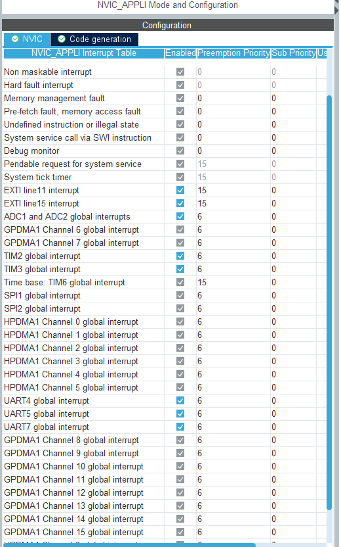Toggle TIM2 global interrupt checkbox
341x547 pixels.
(180, 256)
